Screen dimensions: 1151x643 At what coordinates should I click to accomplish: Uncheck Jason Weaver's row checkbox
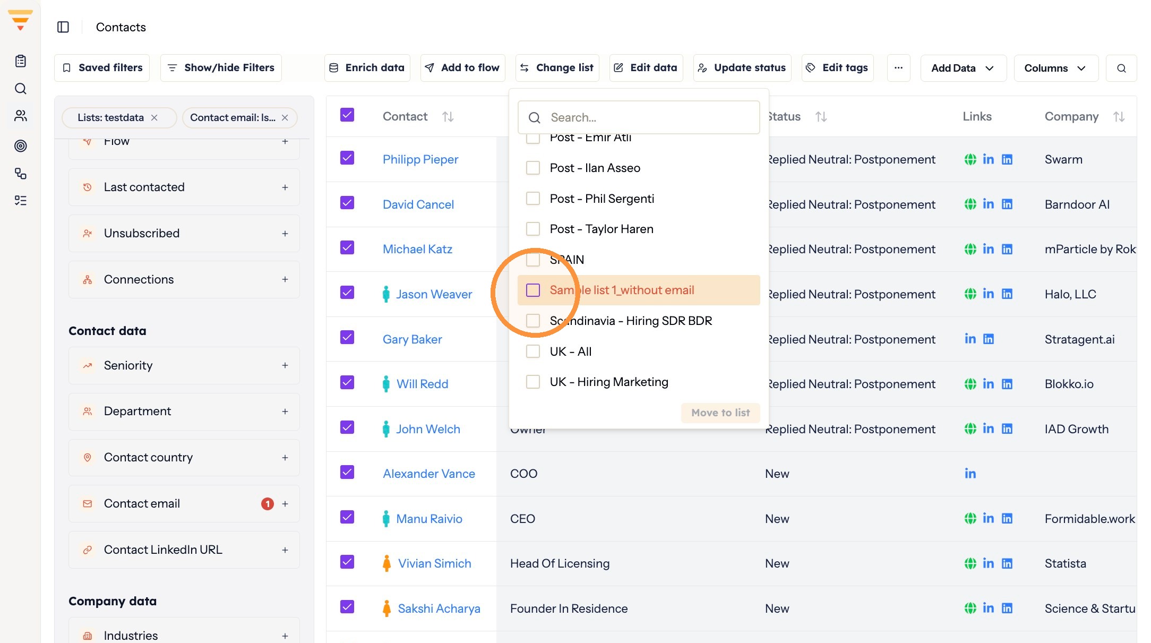[347, 293]
